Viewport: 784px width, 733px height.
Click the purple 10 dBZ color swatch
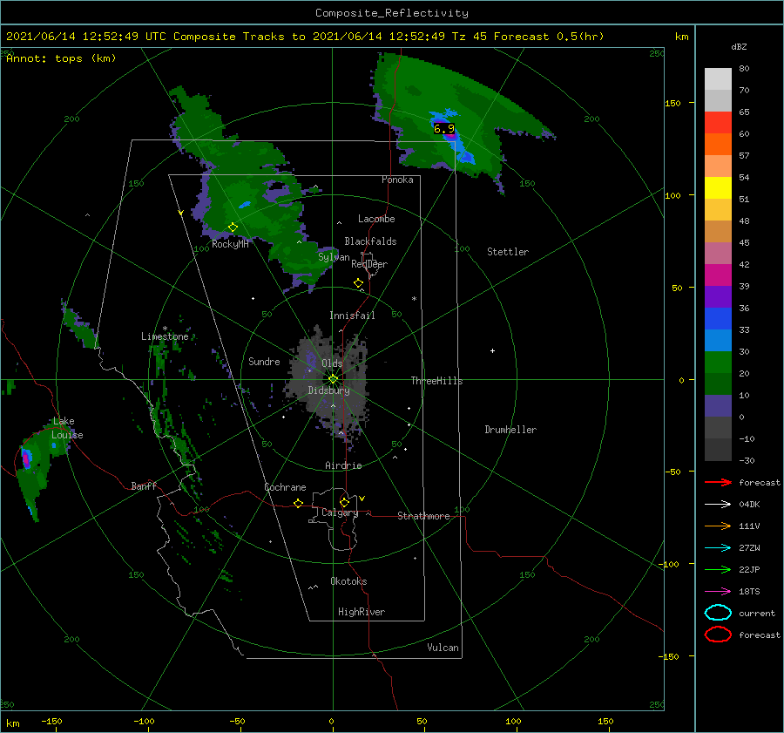pyautogui.click(x=718, y=405)
